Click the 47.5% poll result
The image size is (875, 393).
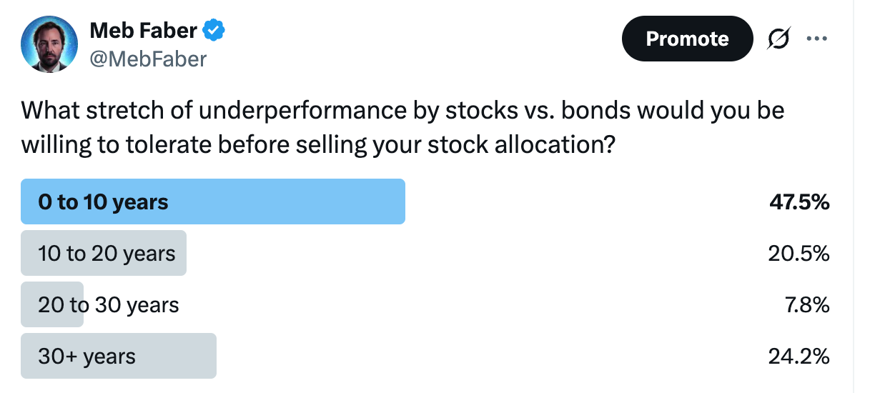tap(799, 202)
